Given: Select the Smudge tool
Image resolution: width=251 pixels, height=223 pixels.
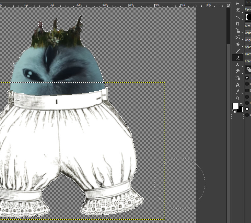Looking at the screenshot, I should click(238, 71).
